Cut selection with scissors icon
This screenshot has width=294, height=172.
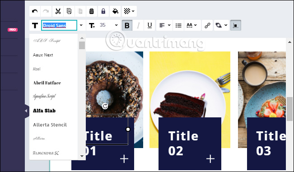58,11
